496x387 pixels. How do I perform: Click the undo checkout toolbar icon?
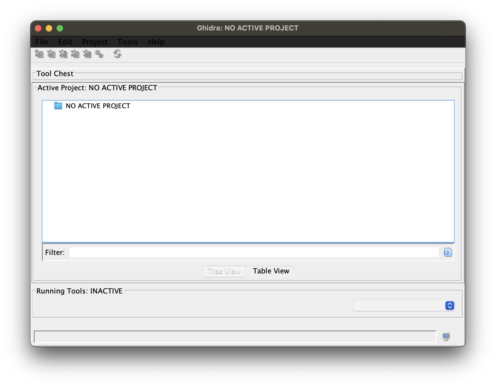pos(64,54)
